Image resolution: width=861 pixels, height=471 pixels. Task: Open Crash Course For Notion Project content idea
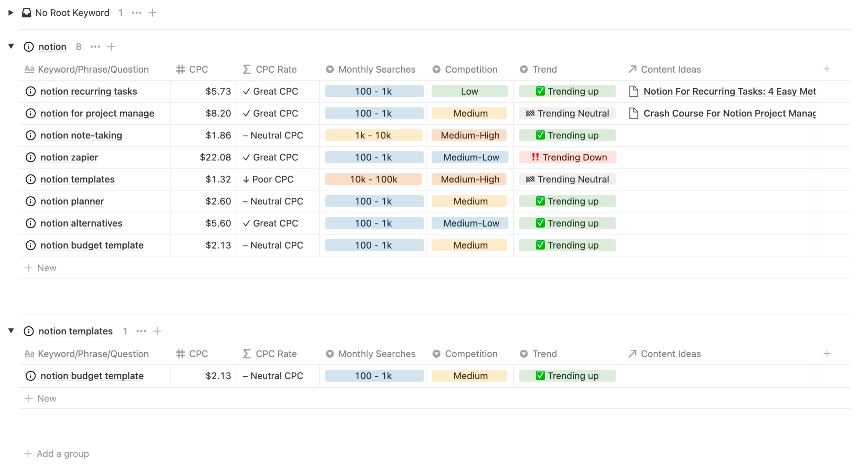[729, 113]
